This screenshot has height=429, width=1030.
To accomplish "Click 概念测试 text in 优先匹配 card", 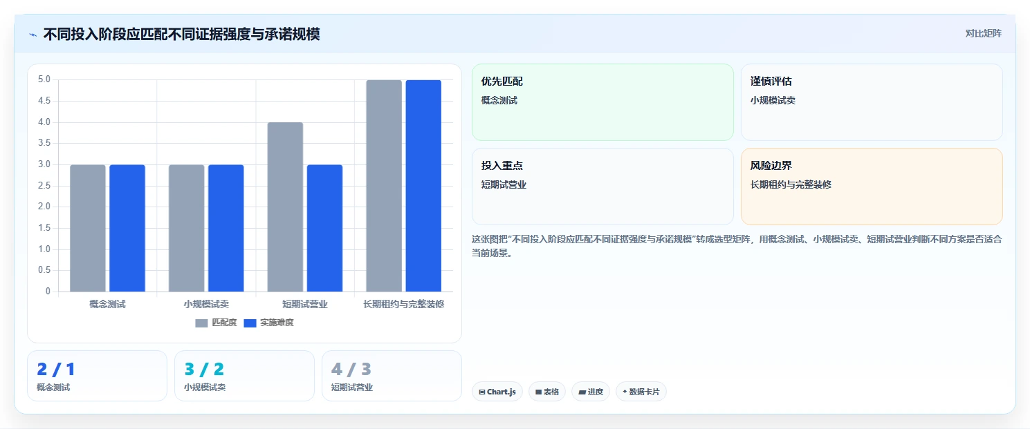I will [499, 100].
